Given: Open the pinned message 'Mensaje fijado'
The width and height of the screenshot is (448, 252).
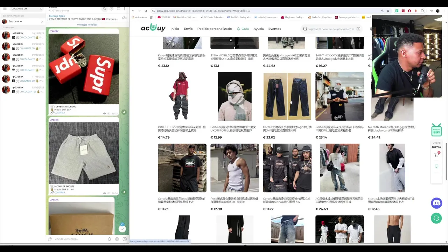Looking at the screenshot, I should click(84, 17).
